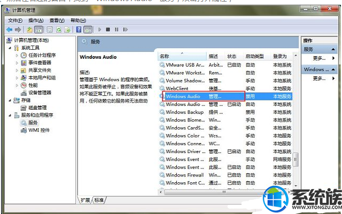Open 更多... under 服务 actions
The width and height of the screenshot is (342, 214).
[x=319, y=58]
